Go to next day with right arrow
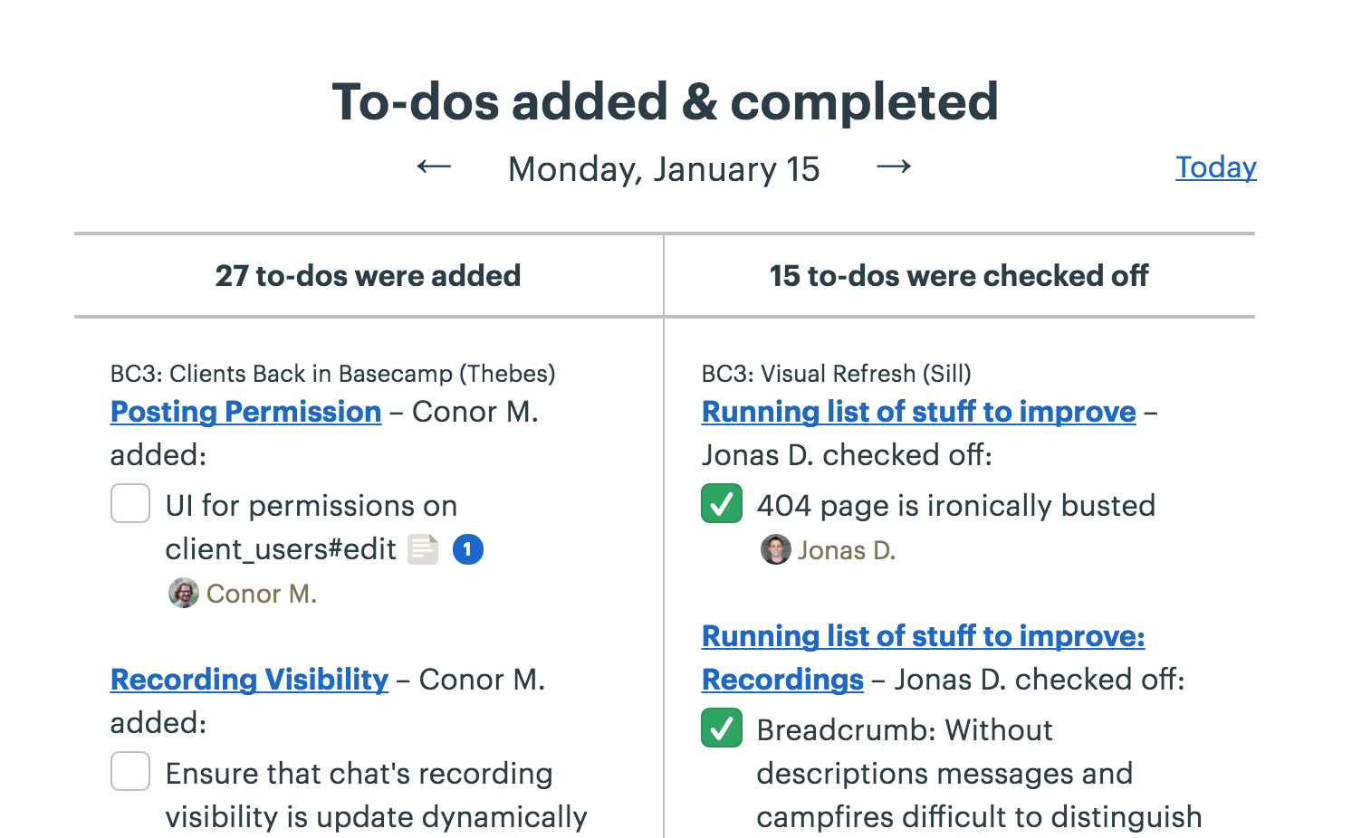The height and width of the screenshot is (838, 1371). tap(894, 167)
